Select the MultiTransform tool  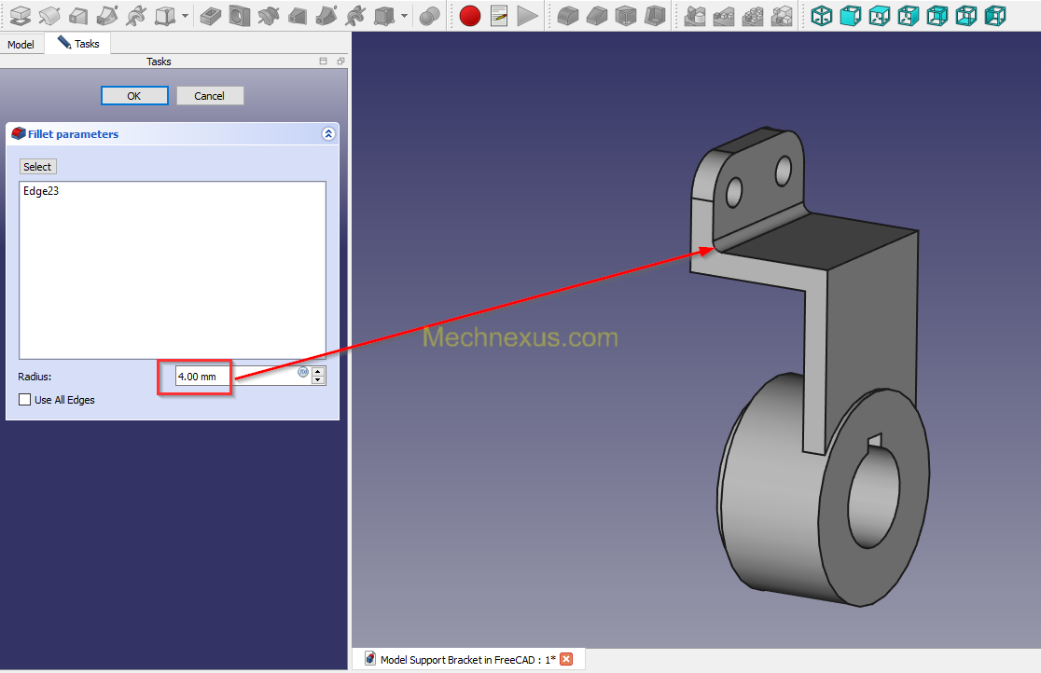click(782, 15)
